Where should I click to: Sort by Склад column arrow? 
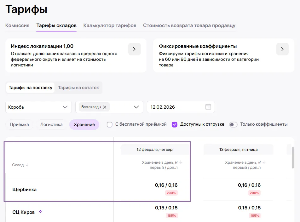[27, 165]
